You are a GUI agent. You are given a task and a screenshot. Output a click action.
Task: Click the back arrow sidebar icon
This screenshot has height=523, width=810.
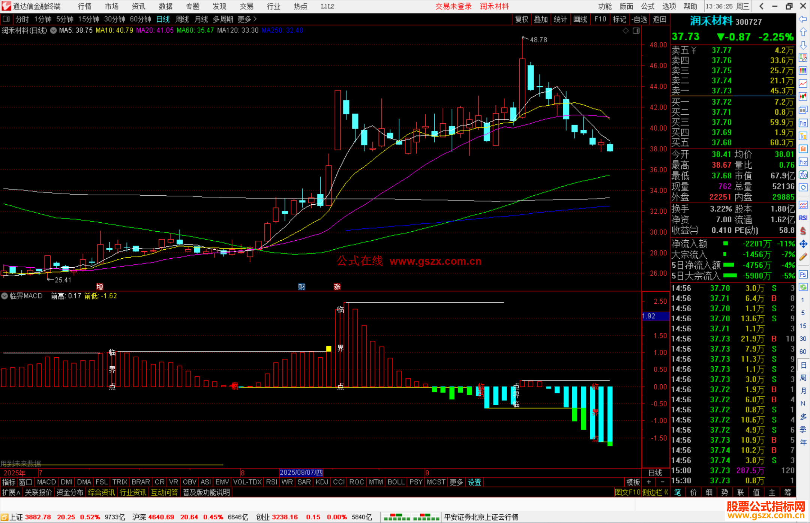[803, 19]
